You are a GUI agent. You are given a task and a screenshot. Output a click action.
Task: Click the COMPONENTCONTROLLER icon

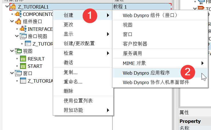click(19, 14)
